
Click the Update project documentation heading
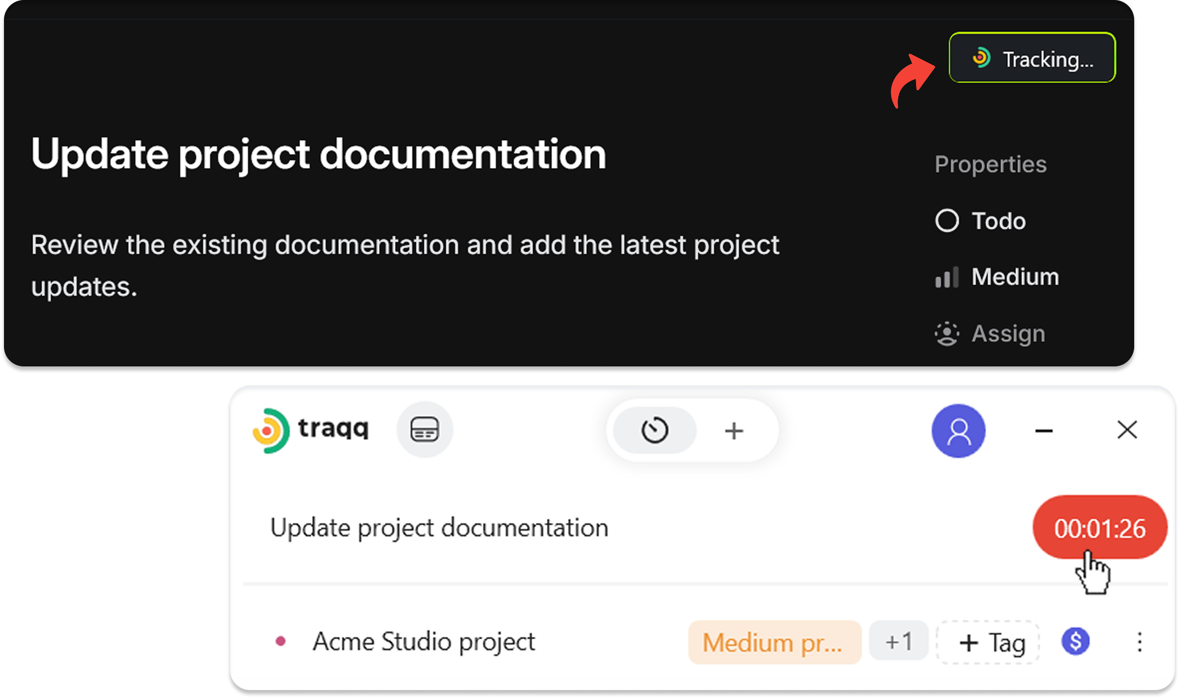coord(319,155)
